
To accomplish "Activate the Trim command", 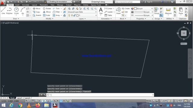I will click(x=56, y=9).
